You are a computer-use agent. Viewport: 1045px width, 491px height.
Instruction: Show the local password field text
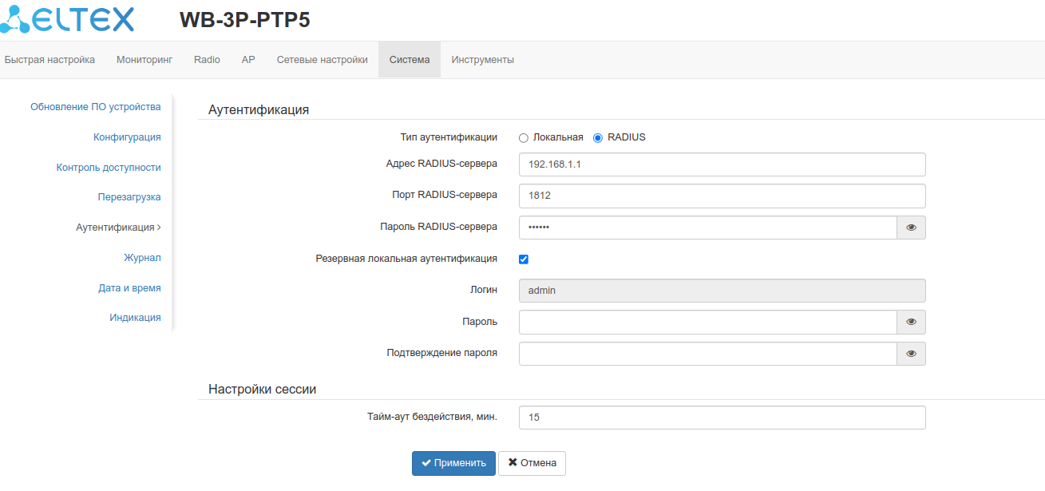[x=911, y=322]
